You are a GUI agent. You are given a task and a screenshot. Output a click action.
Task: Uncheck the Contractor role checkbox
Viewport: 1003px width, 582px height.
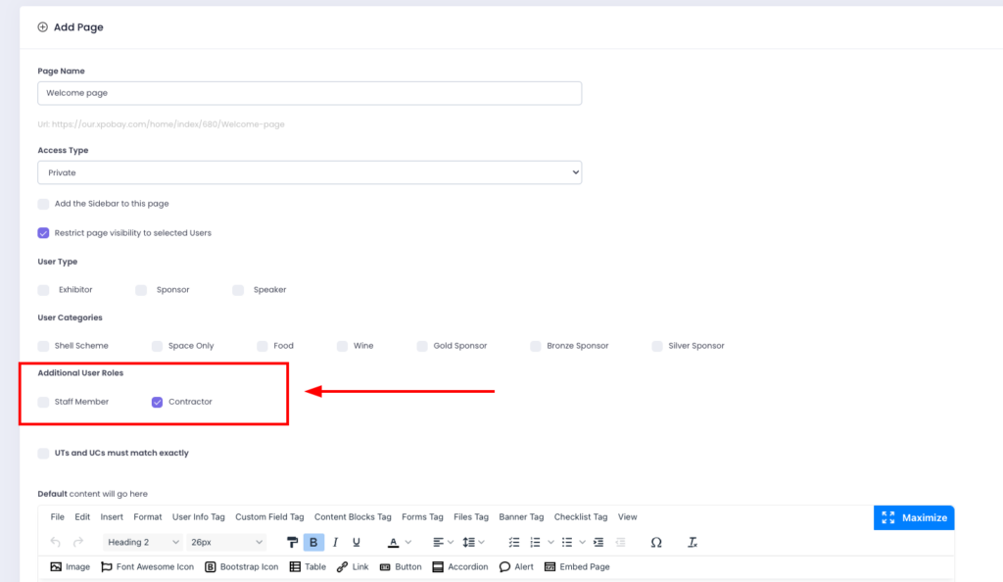(x=157, y=402)
